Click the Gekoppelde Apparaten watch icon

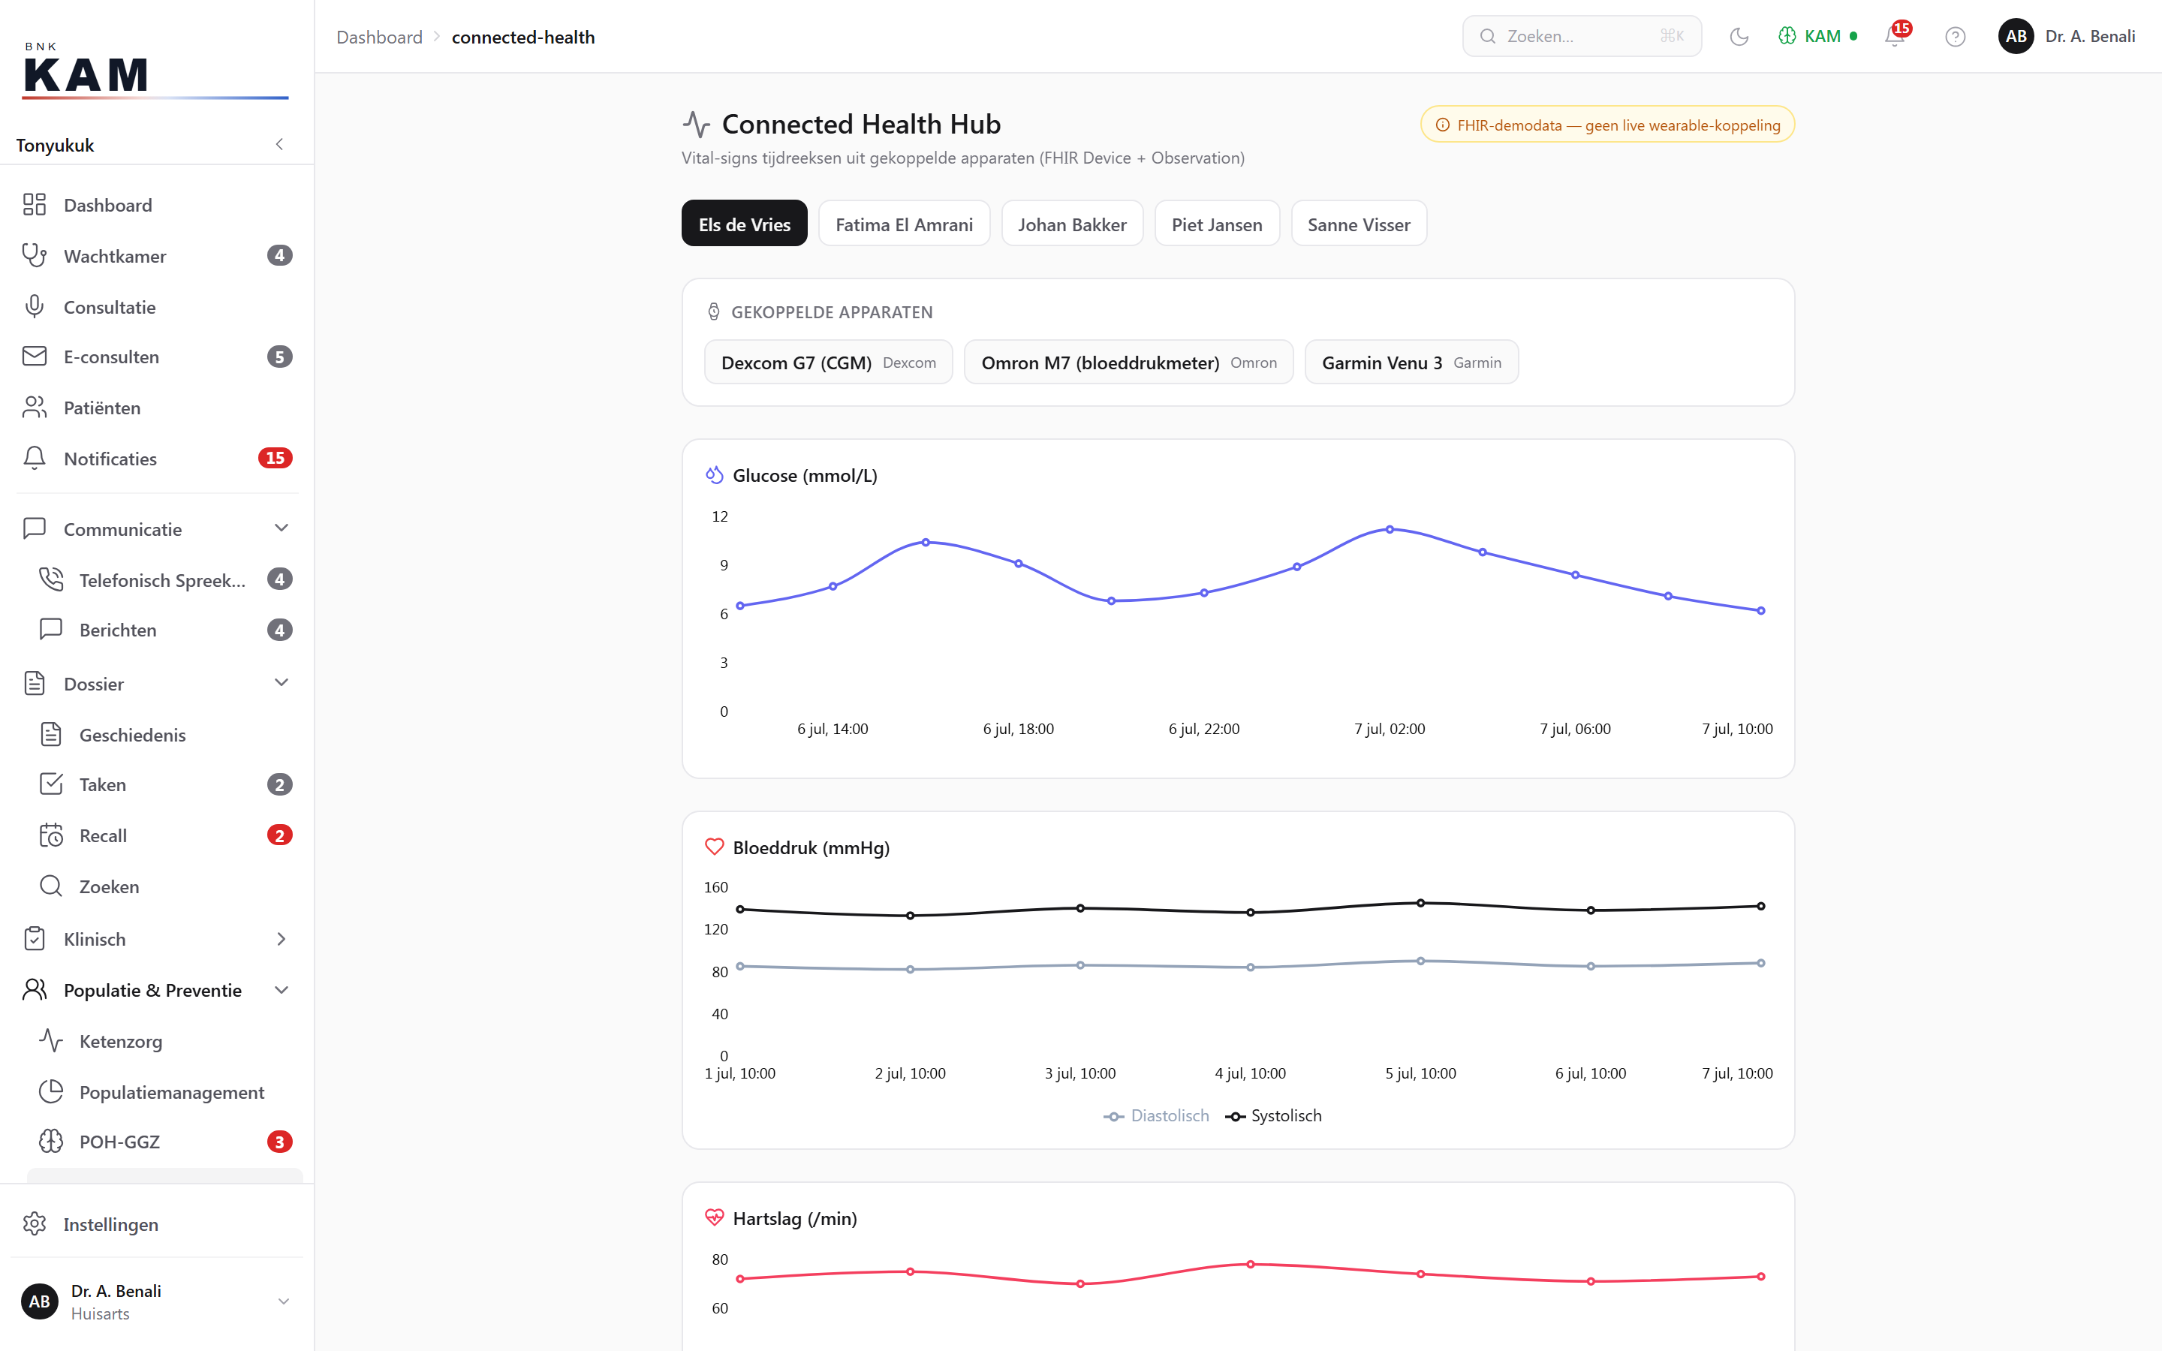[713, 311]
